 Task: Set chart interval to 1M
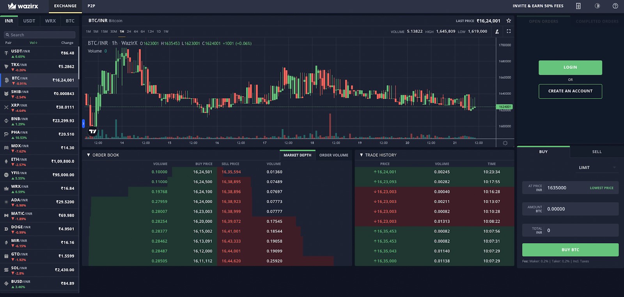88,32
